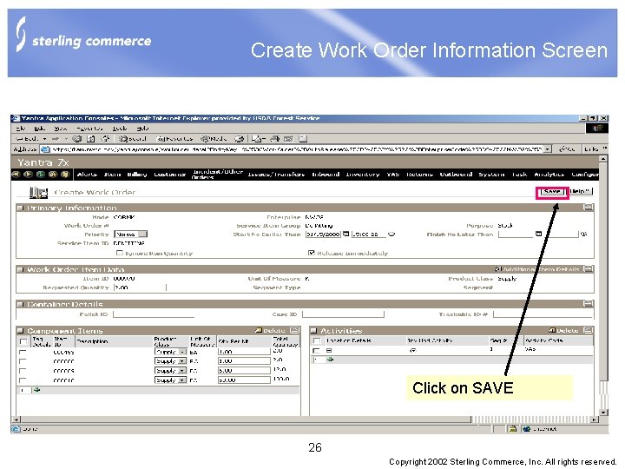Image resolution: width=625 pixels, height=469 pixels.
Task: Click the Print toolbar icon
Action: (275, 139)
